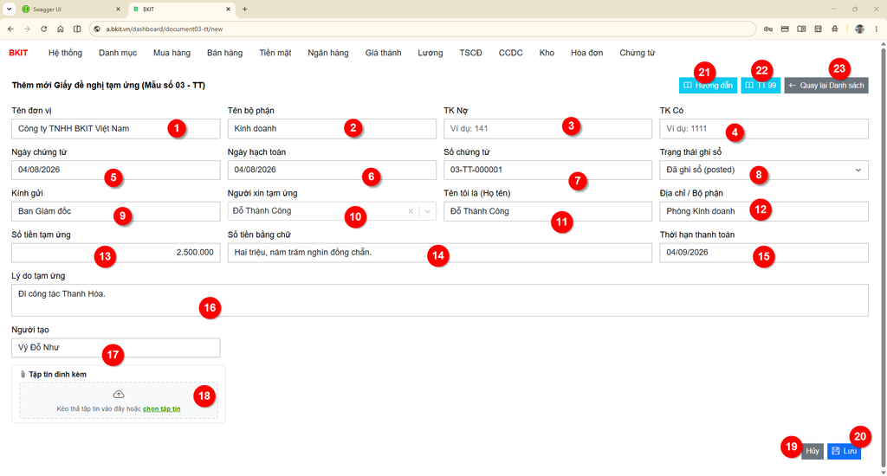Open the TSCĐ menu

point(470,53)
